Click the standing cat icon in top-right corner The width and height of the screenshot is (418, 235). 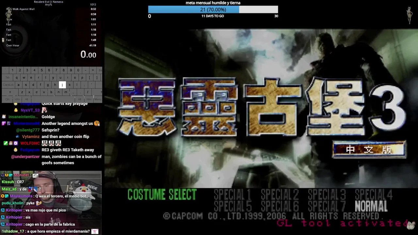coord(410,15)
